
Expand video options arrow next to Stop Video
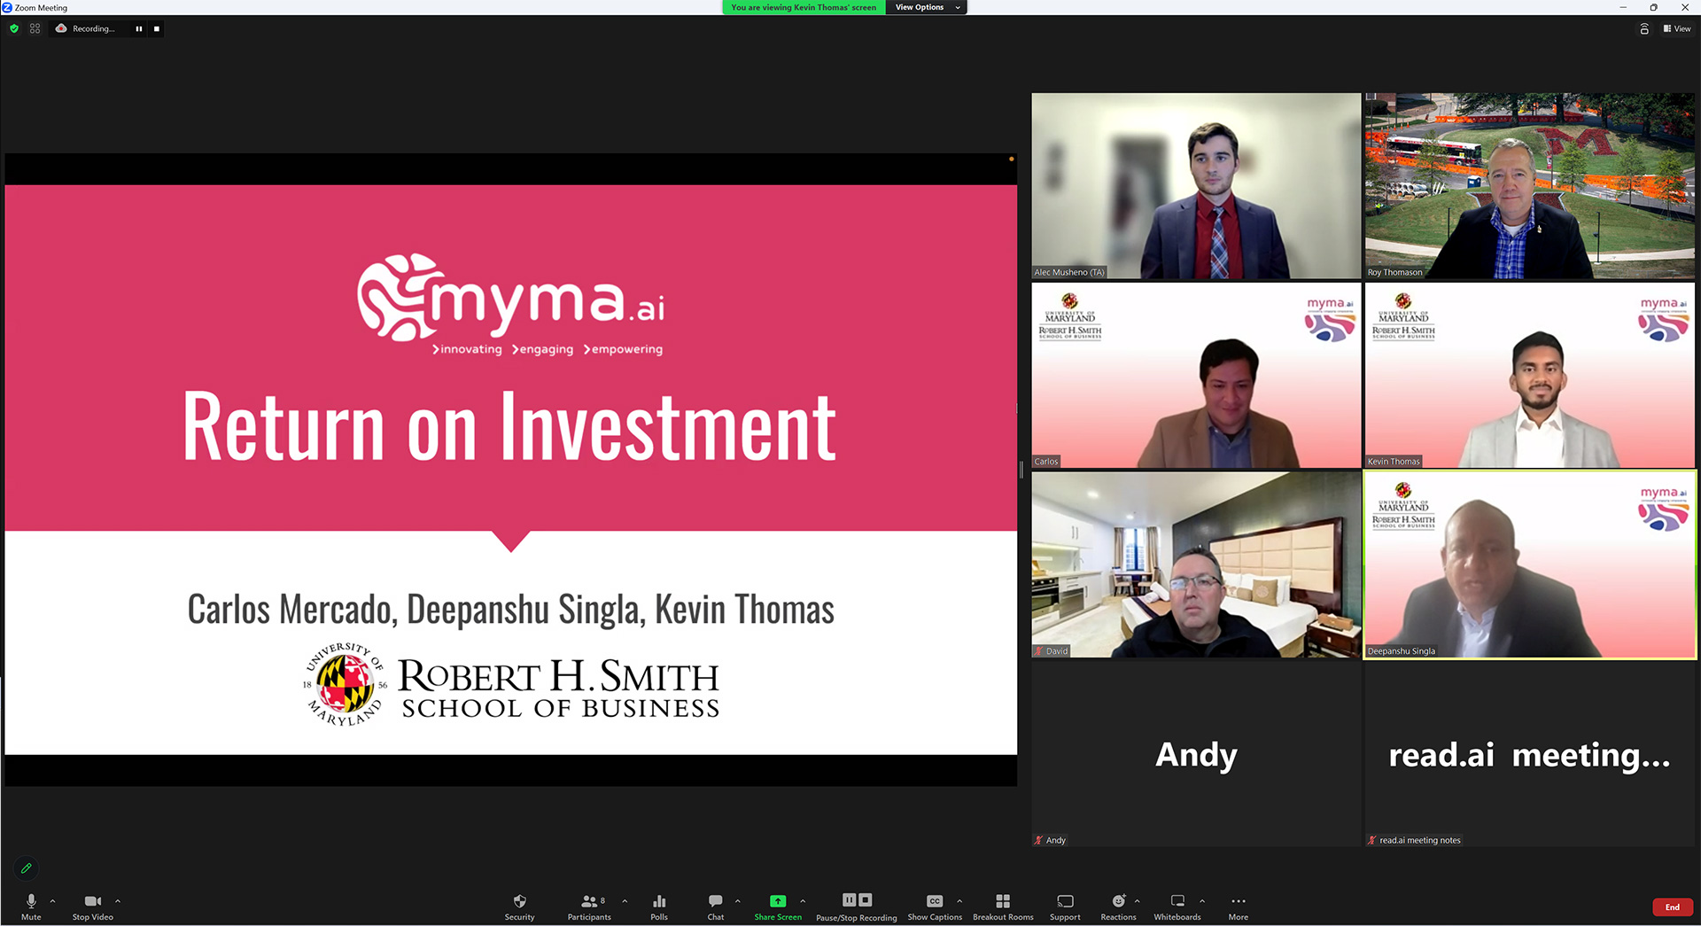point(118,901)
